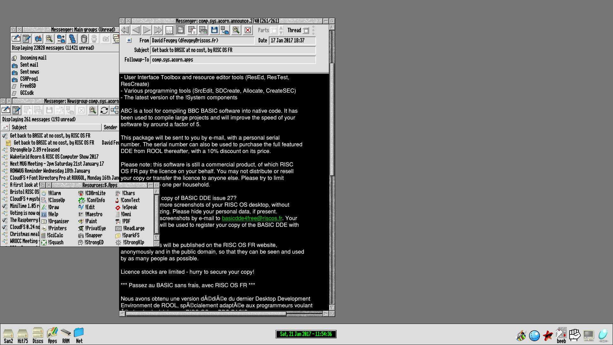Open Hit75 drive on the iconbar
The height and width of the screenshot is (345, 613).
click(x=23, y=336)
